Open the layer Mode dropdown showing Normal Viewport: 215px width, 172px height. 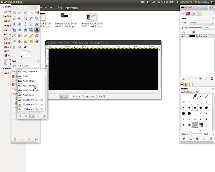pos(201,23)
